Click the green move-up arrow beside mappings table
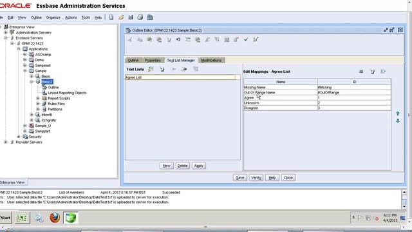The height and width of the screenshot is (232, 412). tap(398, 113)
